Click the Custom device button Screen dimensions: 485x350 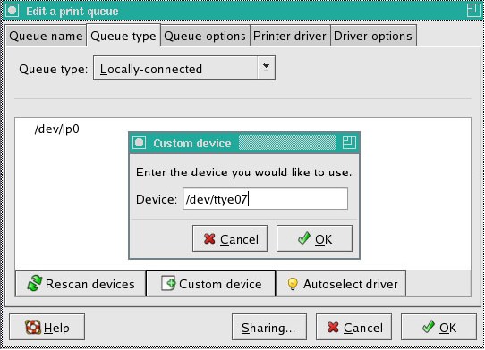coord(210,283)
